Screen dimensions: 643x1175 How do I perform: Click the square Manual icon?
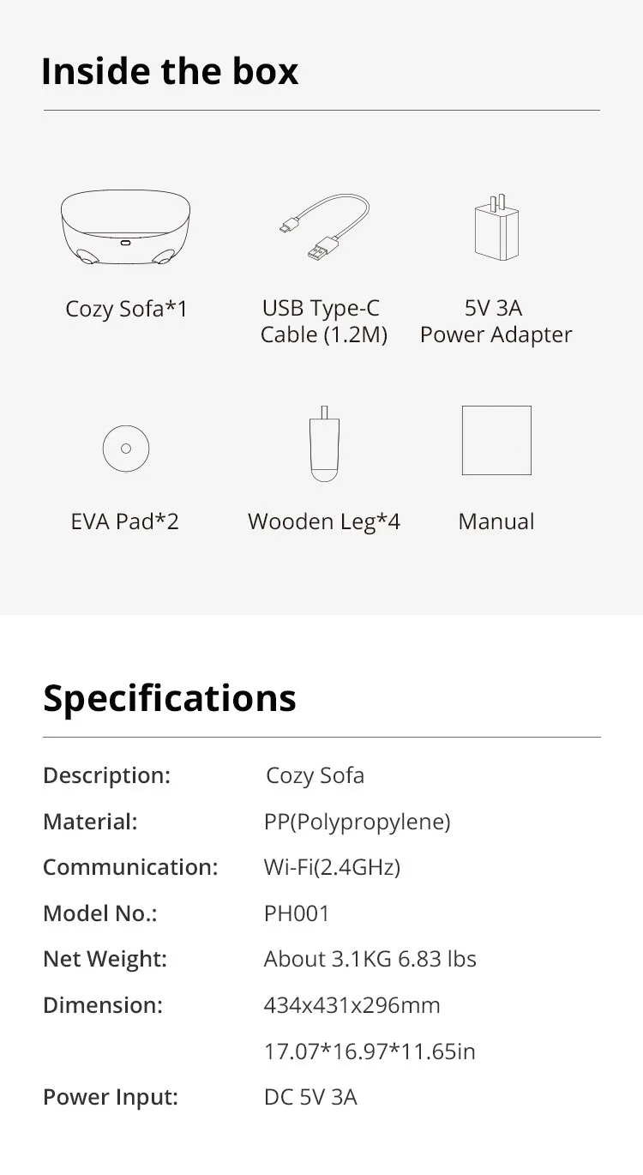[496, 441]
